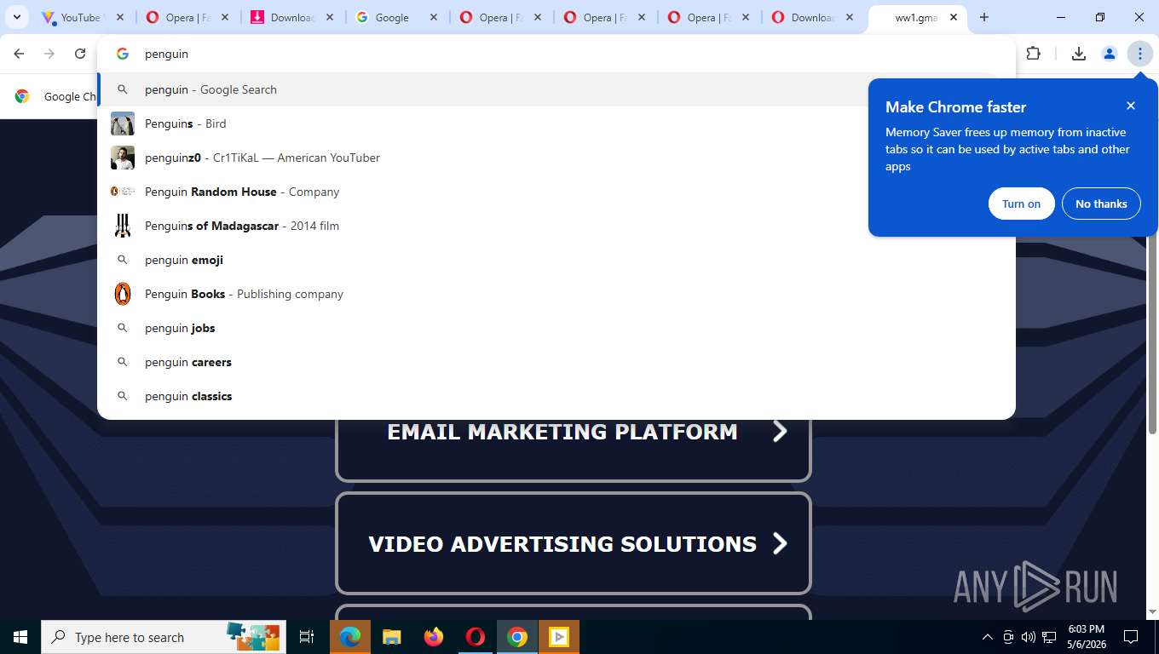The image size is (1159, 654).
Task: Click chevron next to Email Marketing Platform
Action: pyautogui.click(x=779, y=432)
